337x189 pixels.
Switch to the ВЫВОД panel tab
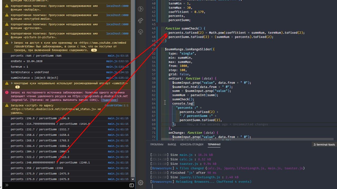(x=172, y=145)
